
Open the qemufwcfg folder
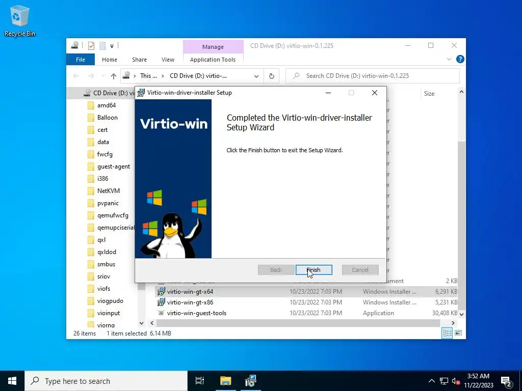[x=113, y=215]
